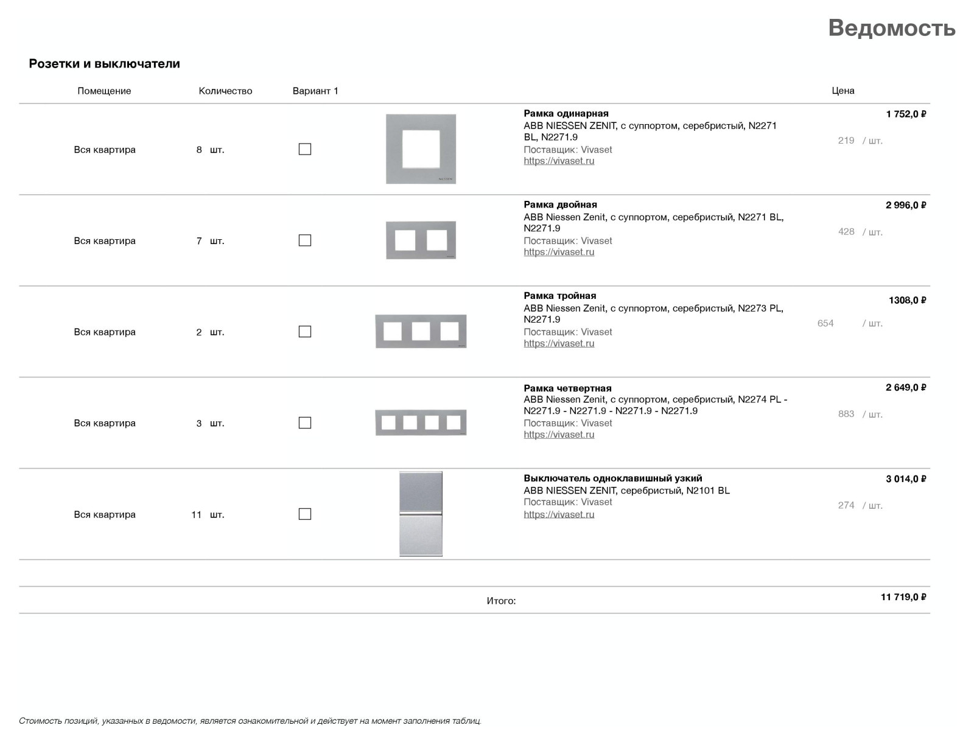Click Вся квартира in the Рамка четвертная row
974x745 pixels.
(105, 424)
